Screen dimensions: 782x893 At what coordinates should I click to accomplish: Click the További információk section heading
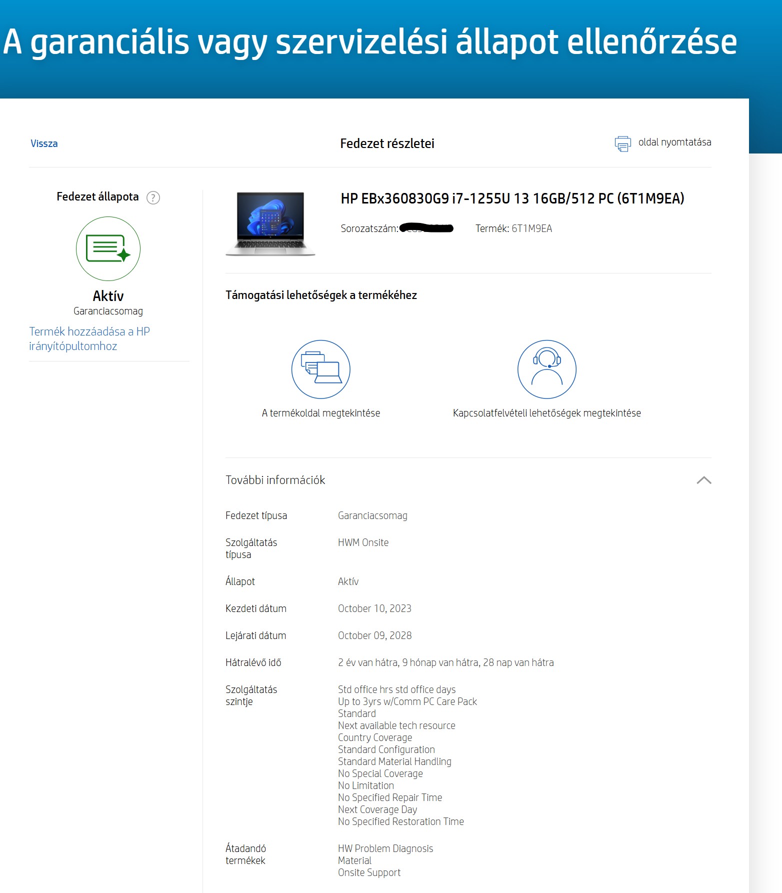point(275,480)
